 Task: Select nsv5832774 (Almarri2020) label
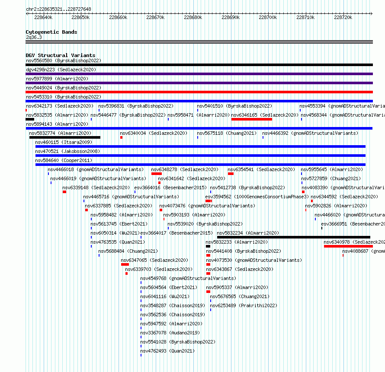(60, 133)
